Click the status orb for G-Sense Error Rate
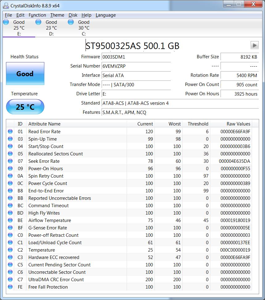The height and width of the screenshot is (300, 265). click(10, 228)
